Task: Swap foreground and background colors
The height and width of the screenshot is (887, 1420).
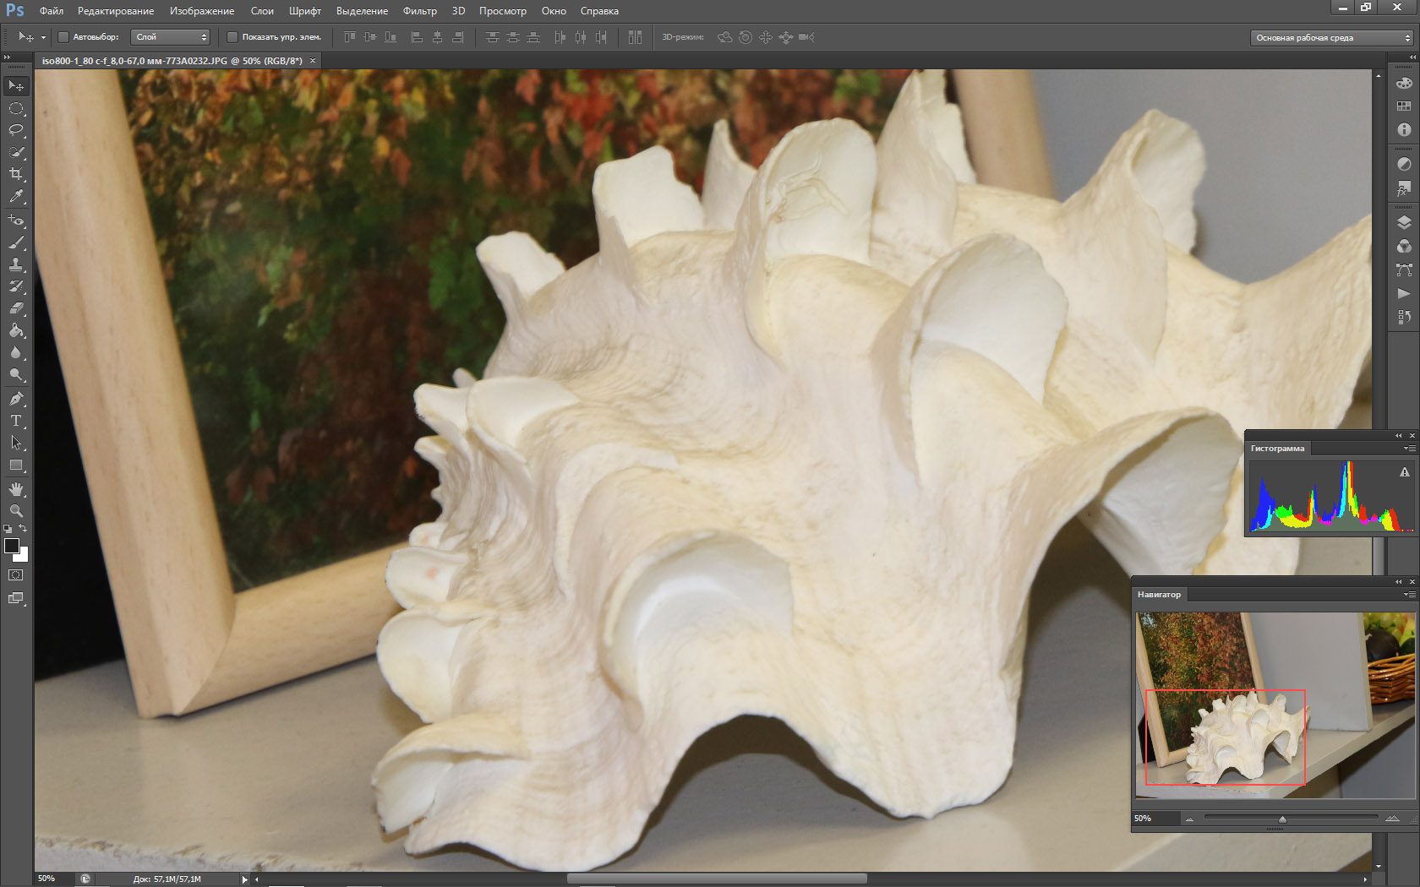Action: (24, 529)
